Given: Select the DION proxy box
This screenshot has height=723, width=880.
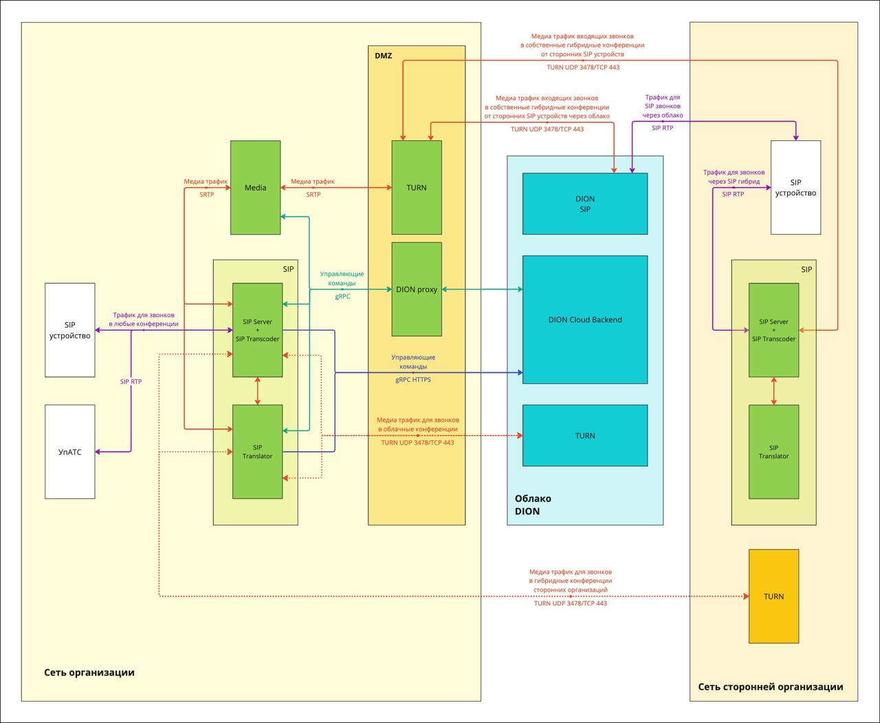Looking at the screenshot, I should tap(417, 289).
